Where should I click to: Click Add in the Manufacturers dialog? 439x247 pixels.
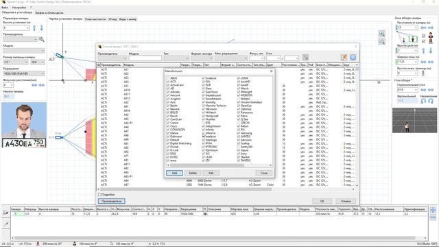tap(174, 173)
